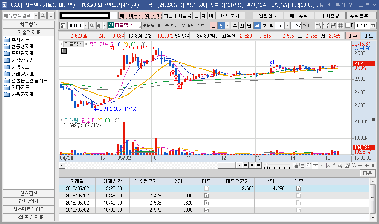The image size is (379, 224).
Task: Select the 틱 tick period toggle
Action: pos(272,25)
